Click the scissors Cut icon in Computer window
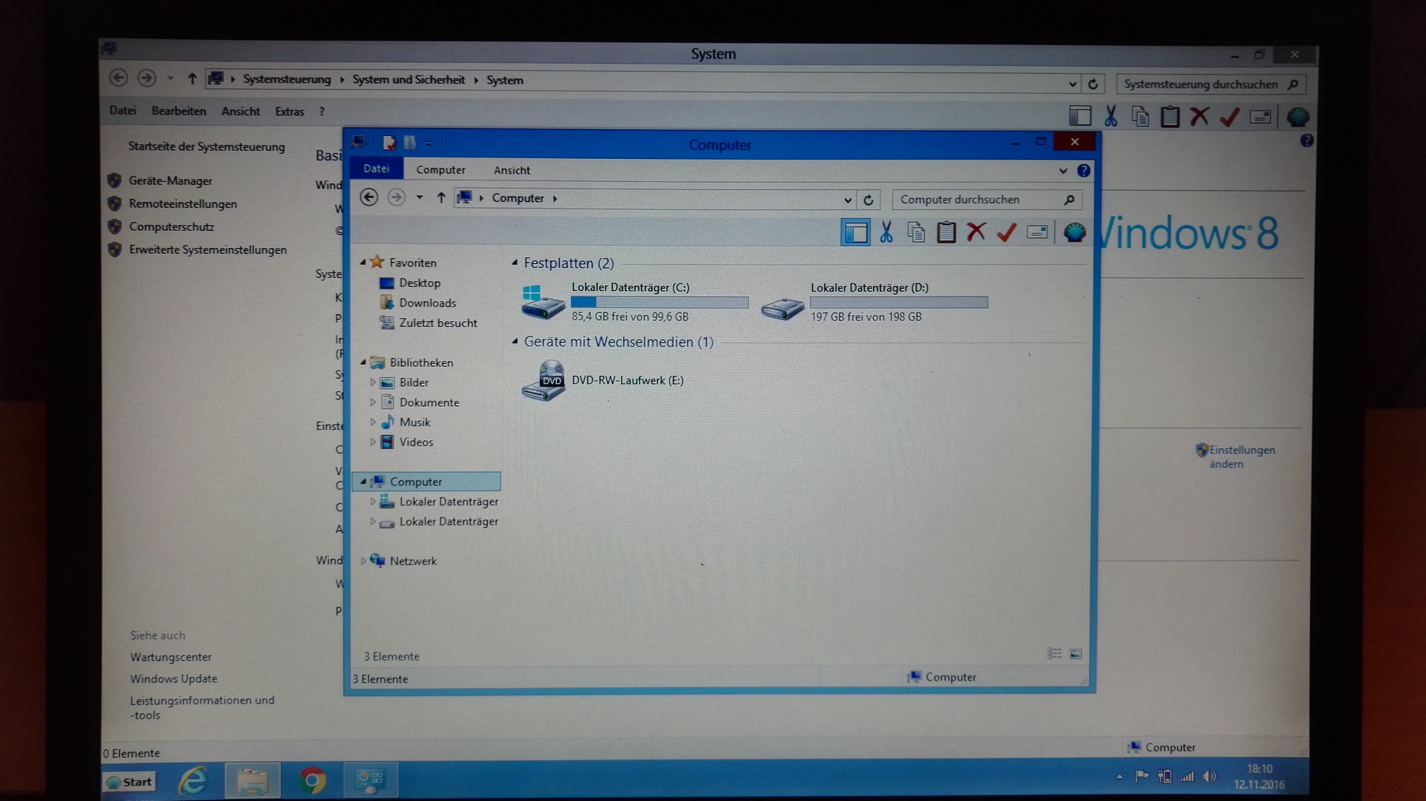Viewport: 1426px width, 801px height. click(x=886, y=232)
